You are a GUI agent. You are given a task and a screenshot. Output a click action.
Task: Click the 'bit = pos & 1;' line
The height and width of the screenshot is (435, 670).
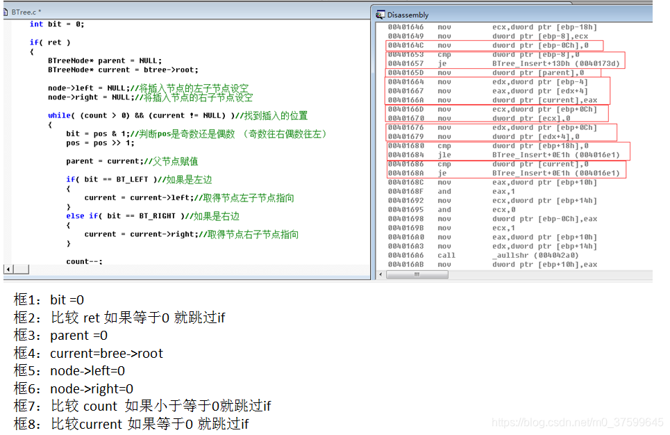[196, 134]
